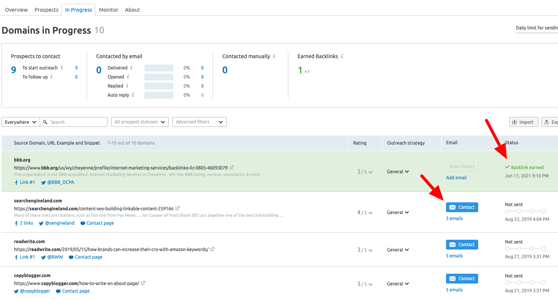Click the info icon beside Earned Backlinks
The image size is (558, 299).
coord(343,56)
